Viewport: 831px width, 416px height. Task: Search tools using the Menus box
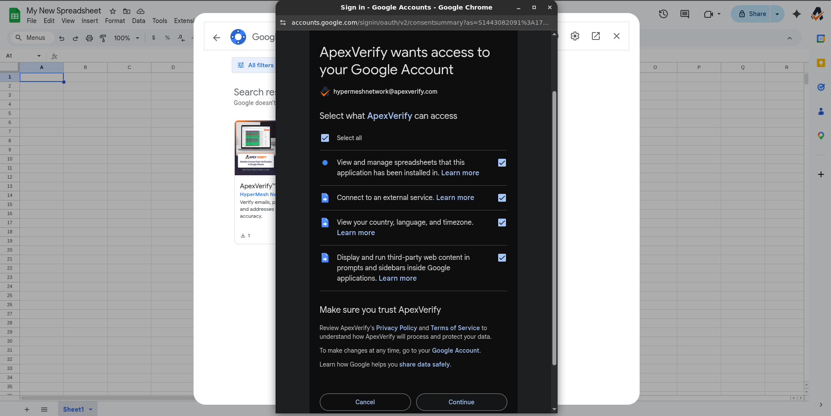pos(31,38)
